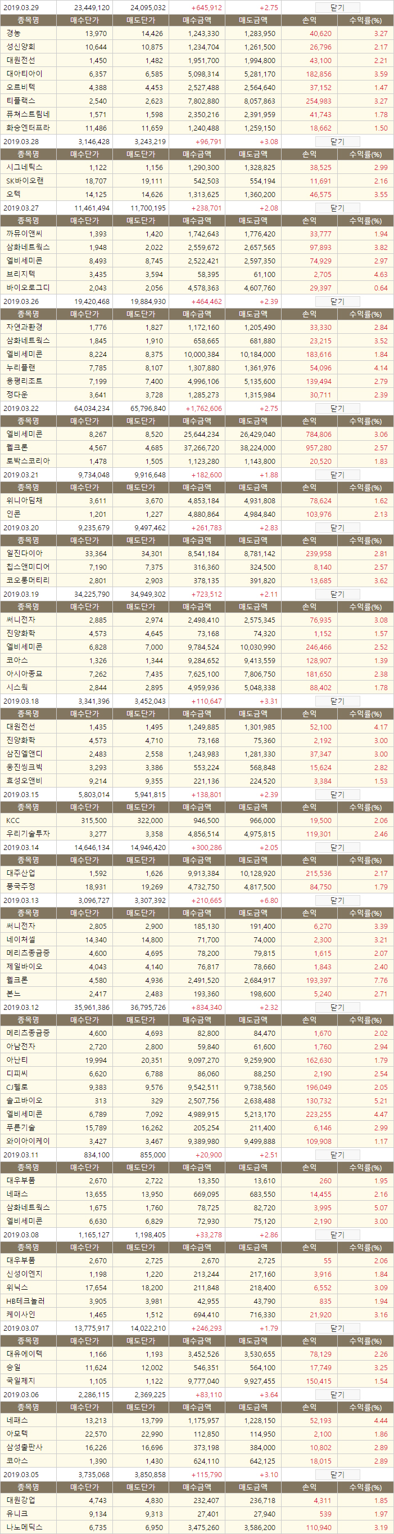Viewport: 394px width, 1534px height.
Task: Click the 자연과환경 stock name
Action: click(x=24, y=327)
